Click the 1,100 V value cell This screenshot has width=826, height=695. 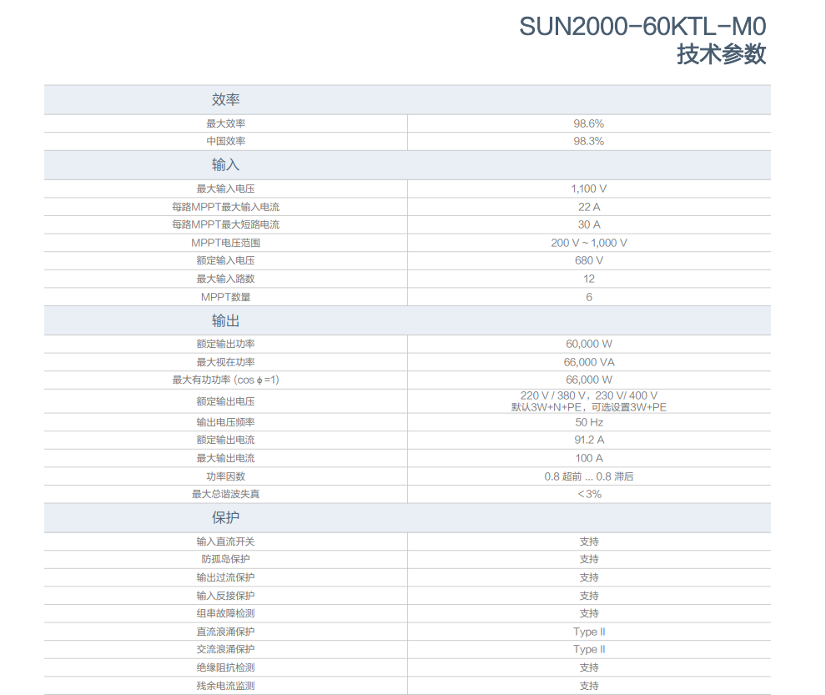coord(588,188)
